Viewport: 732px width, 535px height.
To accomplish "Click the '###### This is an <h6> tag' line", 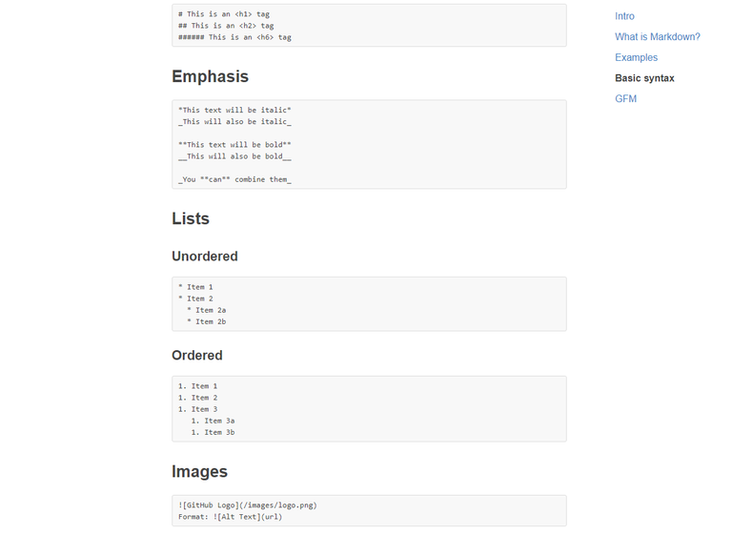I will coord(234,37).
